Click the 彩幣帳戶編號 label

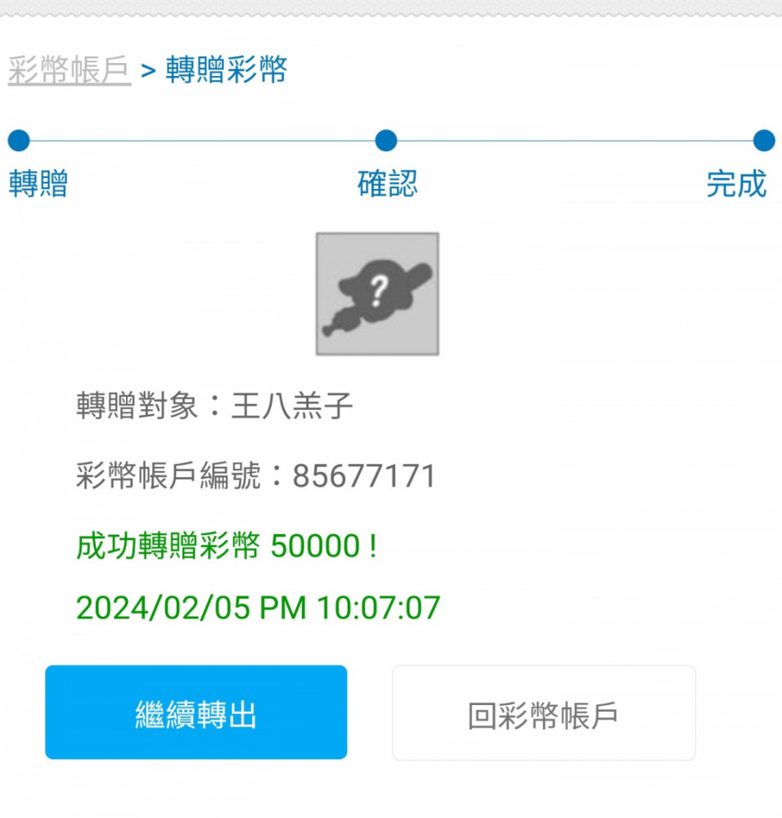[x=168, y=476]
